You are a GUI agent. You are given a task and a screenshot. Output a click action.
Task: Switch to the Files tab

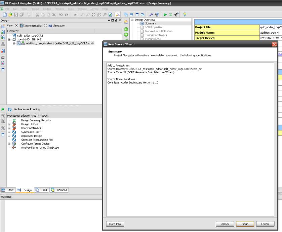[42, 190]
